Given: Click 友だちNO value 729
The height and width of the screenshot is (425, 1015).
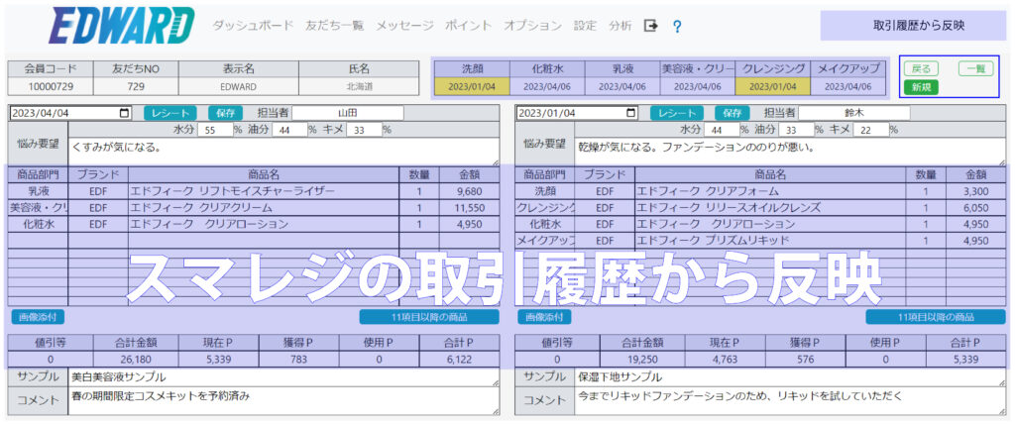Looking at the screenshot, I should [x=136, y=86].
